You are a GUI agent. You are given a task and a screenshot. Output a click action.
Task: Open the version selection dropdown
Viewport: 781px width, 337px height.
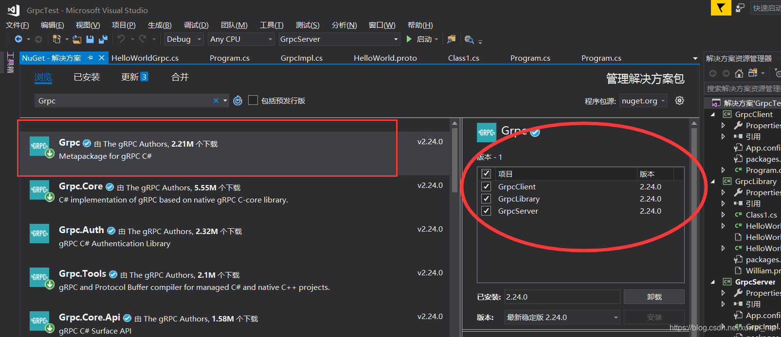point(562,318)
